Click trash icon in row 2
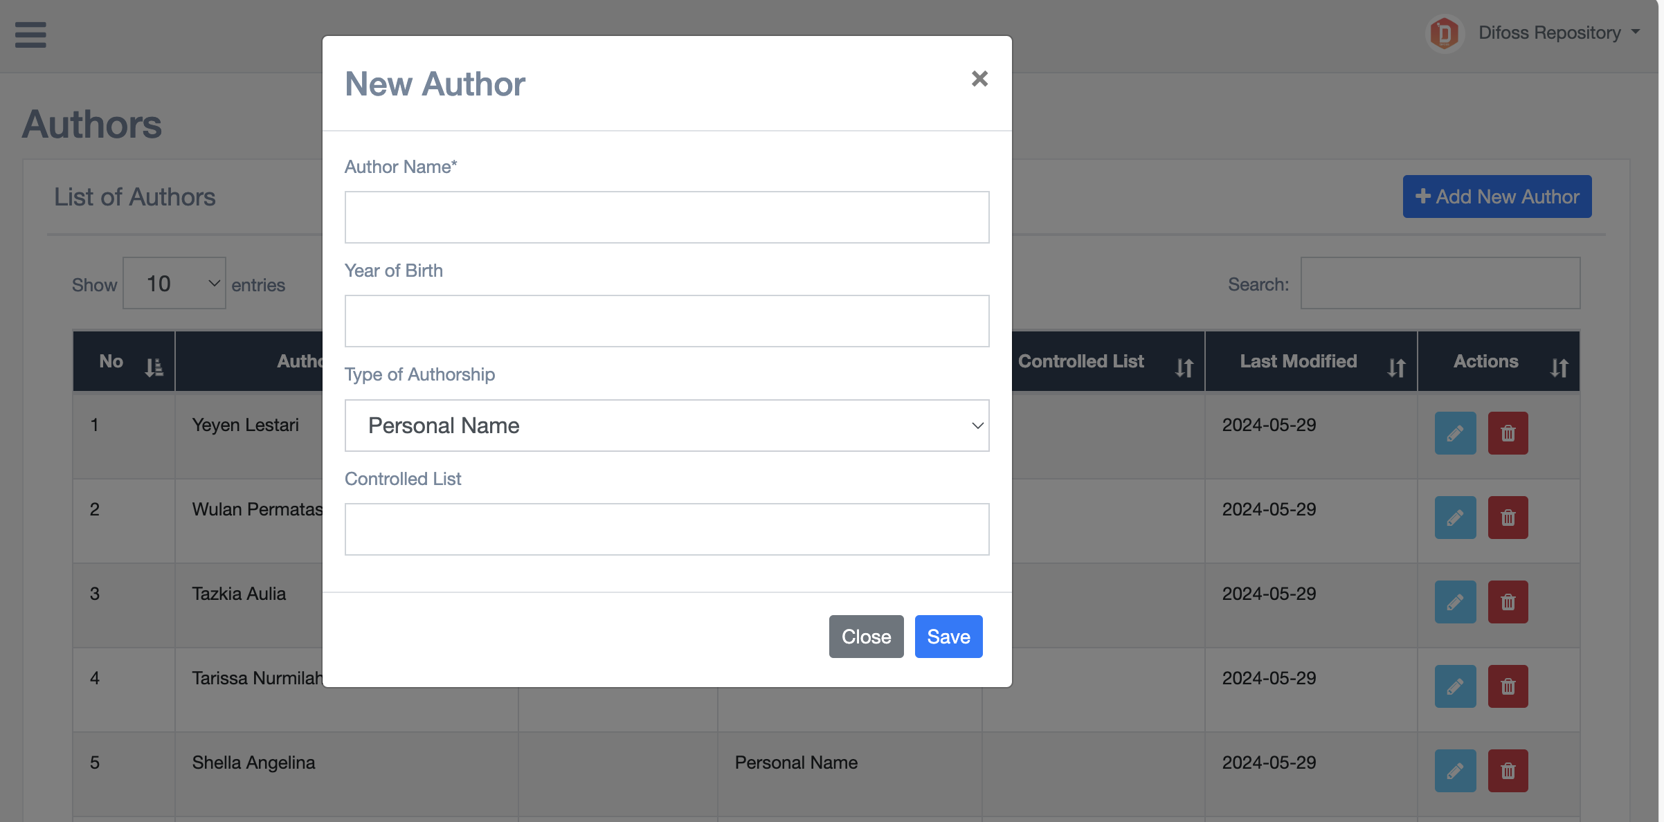The height and width of the screenshot is (822, 1664). point(1508,518)
